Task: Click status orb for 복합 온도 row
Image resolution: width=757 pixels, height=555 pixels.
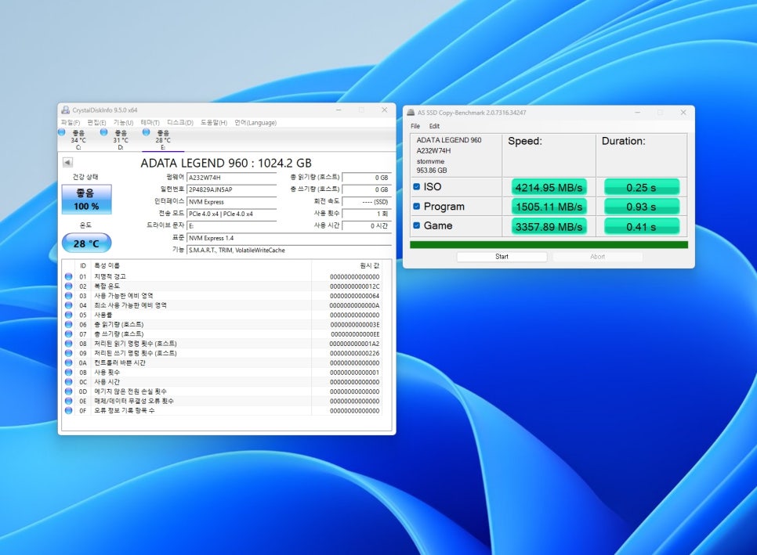Action: point(68,286)
